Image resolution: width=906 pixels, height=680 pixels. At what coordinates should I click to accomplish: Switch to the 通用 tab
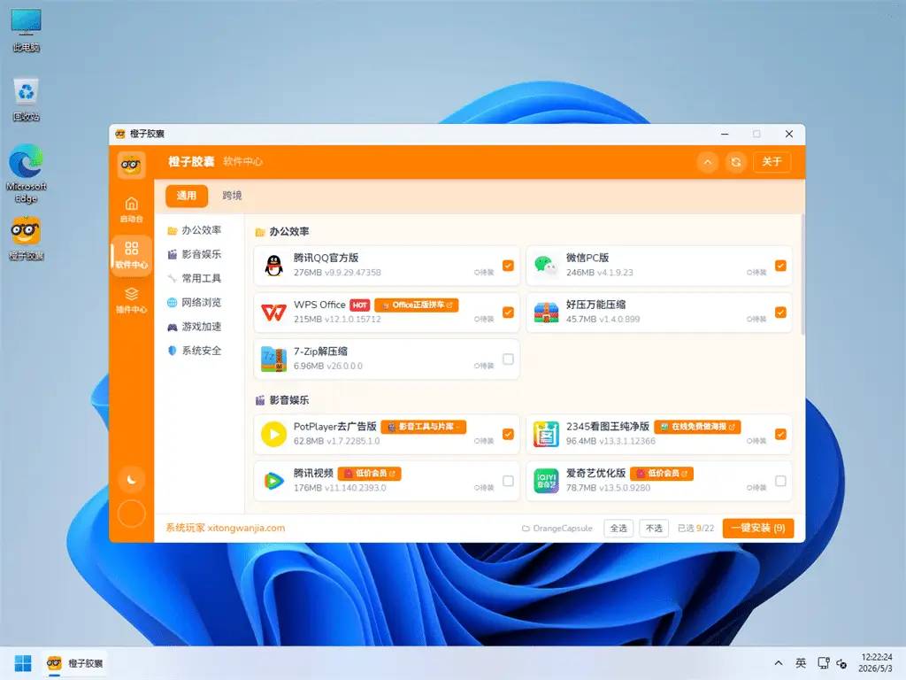tap(186, 196)
